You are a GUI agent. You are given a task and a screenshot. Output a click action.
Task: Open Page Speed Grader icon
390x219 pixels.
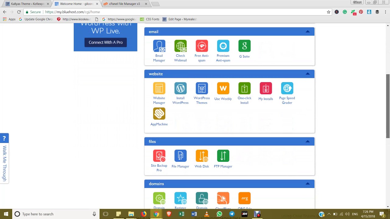pyautogui.click(x=287, y=88)
